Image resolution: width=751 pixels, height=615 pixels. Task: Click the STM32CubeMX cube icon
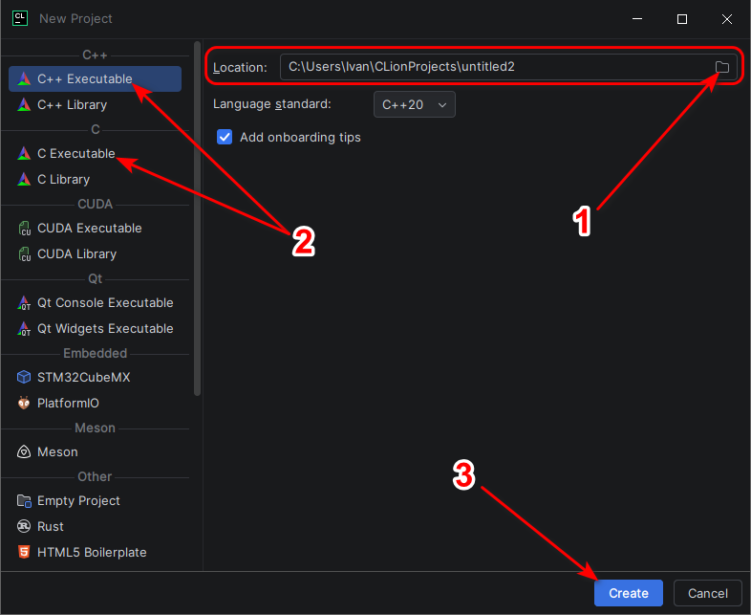pos(24,377)
